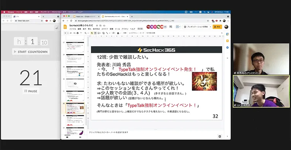Select hidden slide 30 thumbnail in filmstrip

coord(75,84)
